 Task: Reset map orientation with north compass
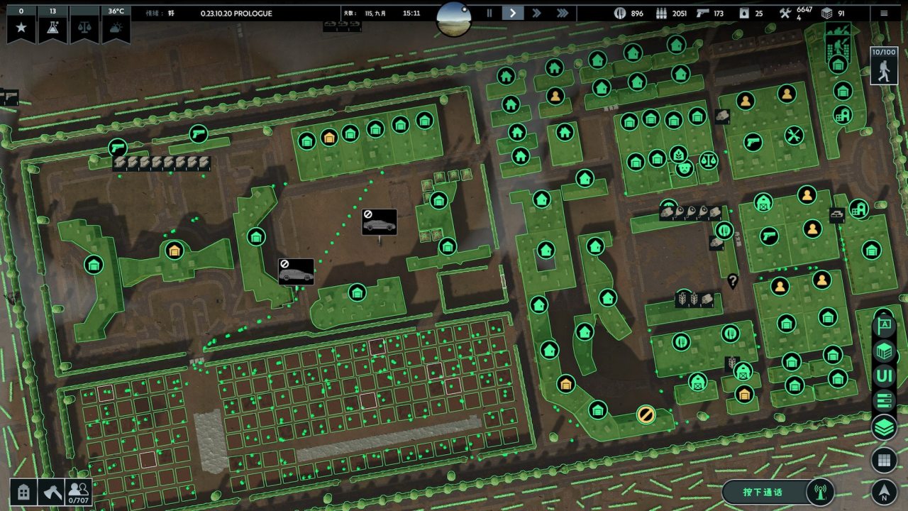tap(884, 491)
